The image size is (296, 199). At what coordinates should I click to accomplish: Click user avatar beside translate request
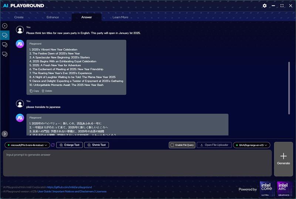20,104
